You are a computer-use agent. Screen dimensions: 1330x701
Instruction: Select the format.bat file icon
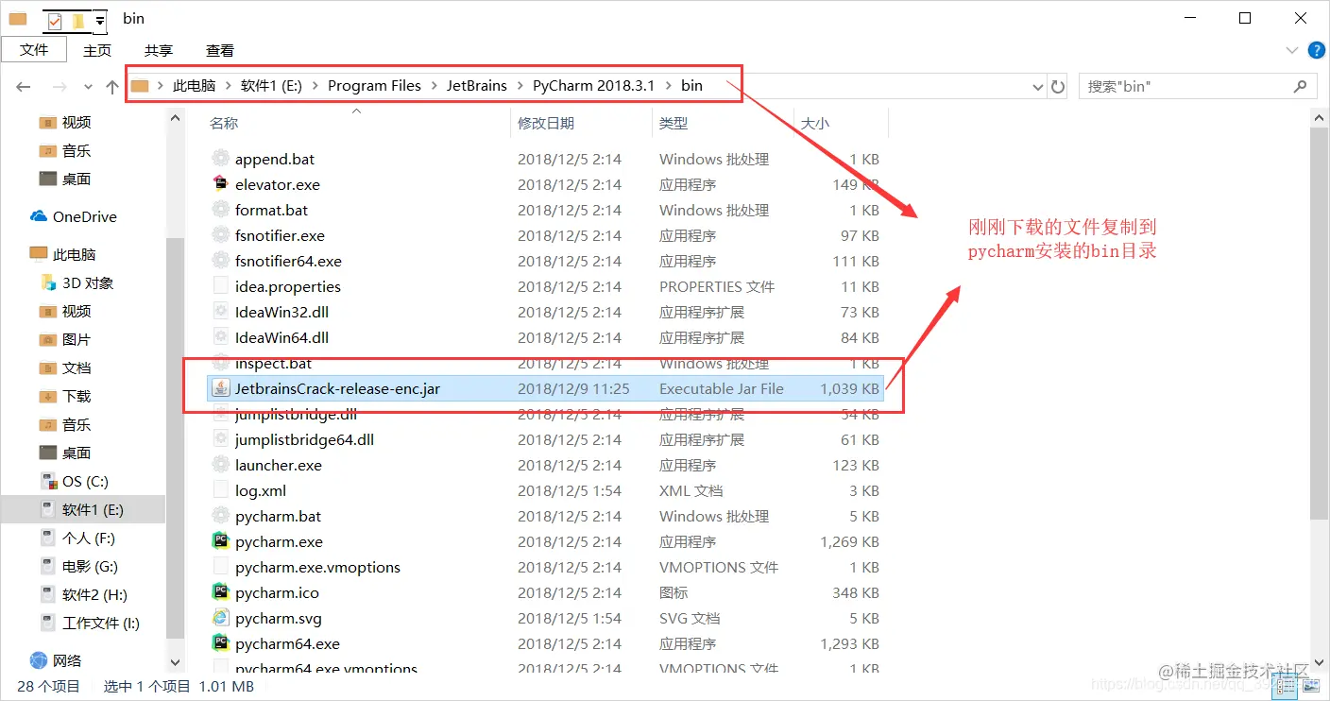(x=220, y=210)
